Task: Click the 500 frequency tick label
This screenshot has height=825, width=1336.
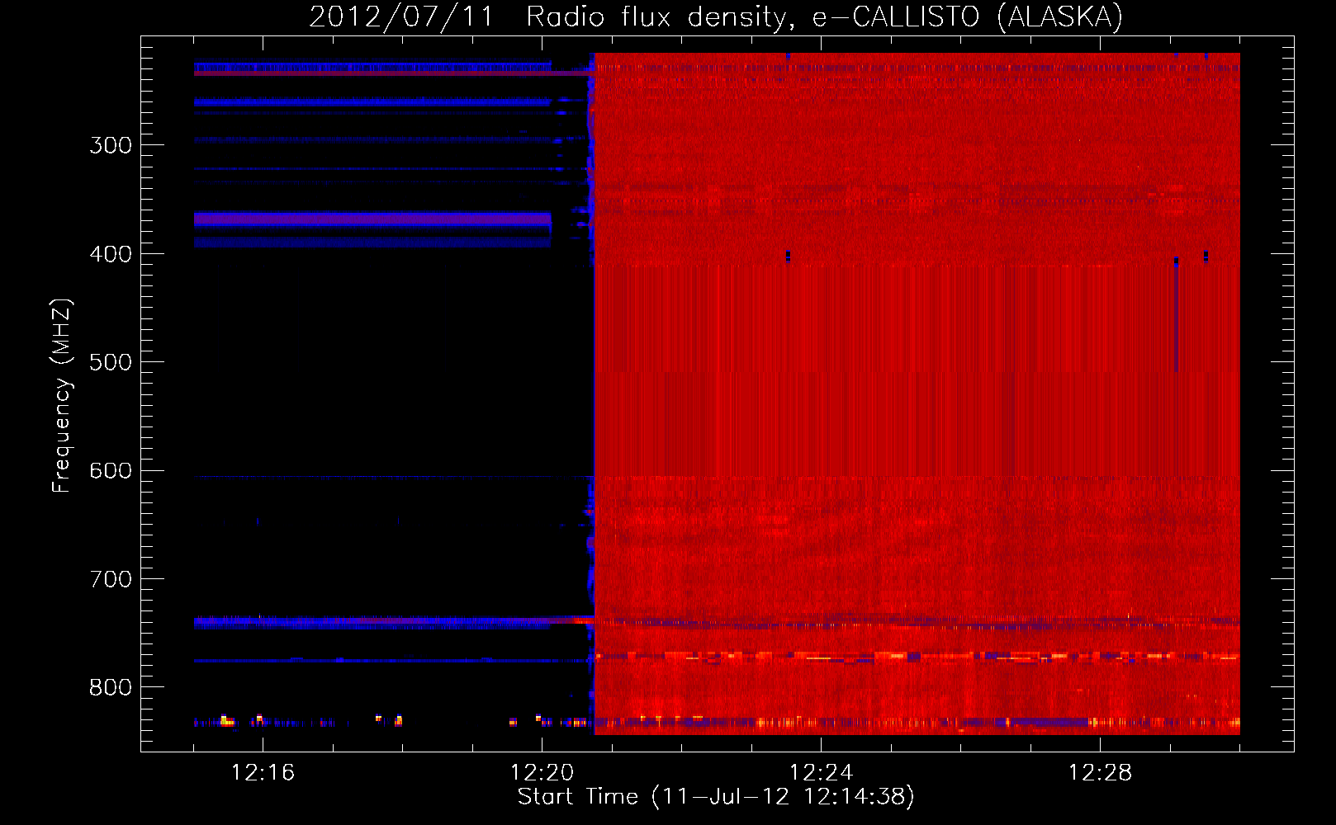Action: pos(111,362)
